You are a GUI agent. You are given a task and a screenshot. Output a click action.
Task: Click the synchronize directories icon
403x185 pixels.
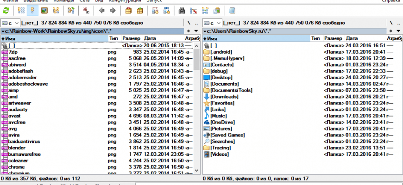(205, 11)
